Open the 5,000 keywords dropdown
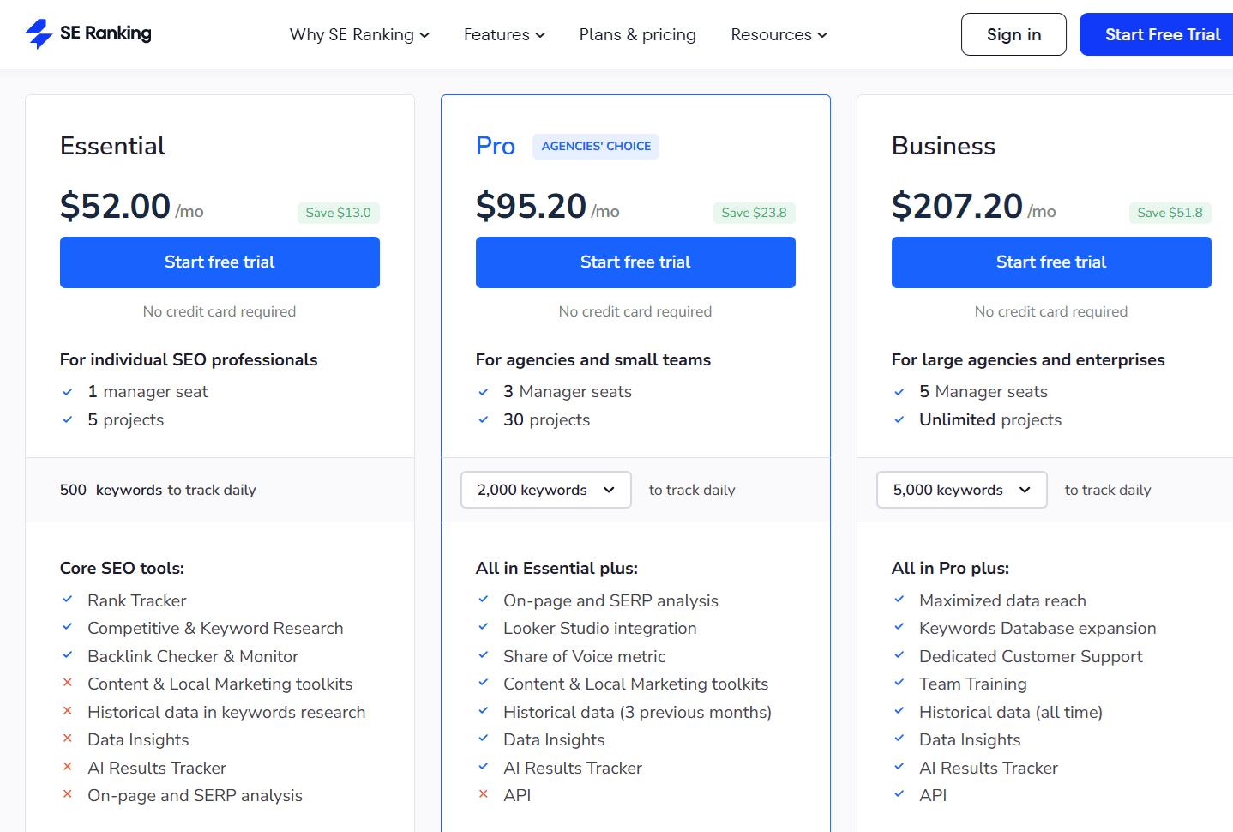 (x=962, y=490)
